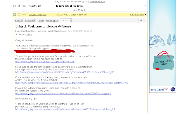
Task: Click the Reply link
Action: tap(18, 21)
